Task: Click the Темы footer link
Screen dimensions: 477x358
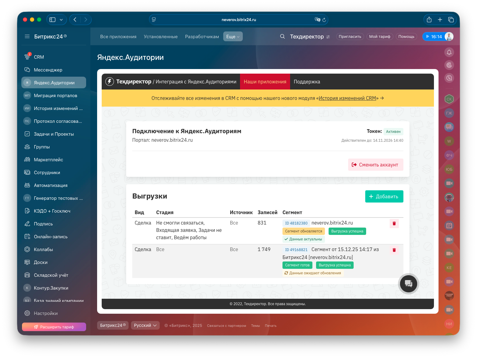Action: click(x=255, y=326)
